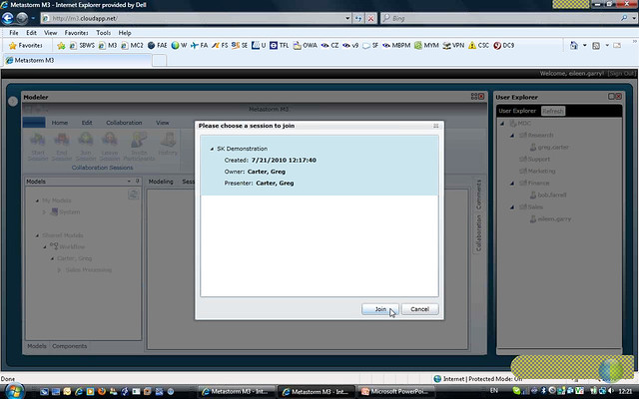Click Refresh in User Explorer panel
Screen dimensions: 639x399
click(553, 111)
